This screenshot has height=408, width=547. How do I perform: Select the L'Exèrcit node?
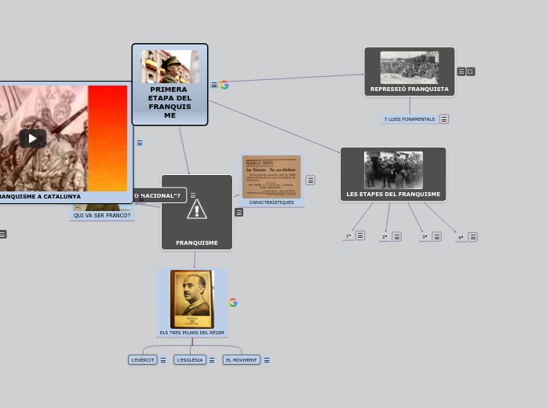click(143, 360)
